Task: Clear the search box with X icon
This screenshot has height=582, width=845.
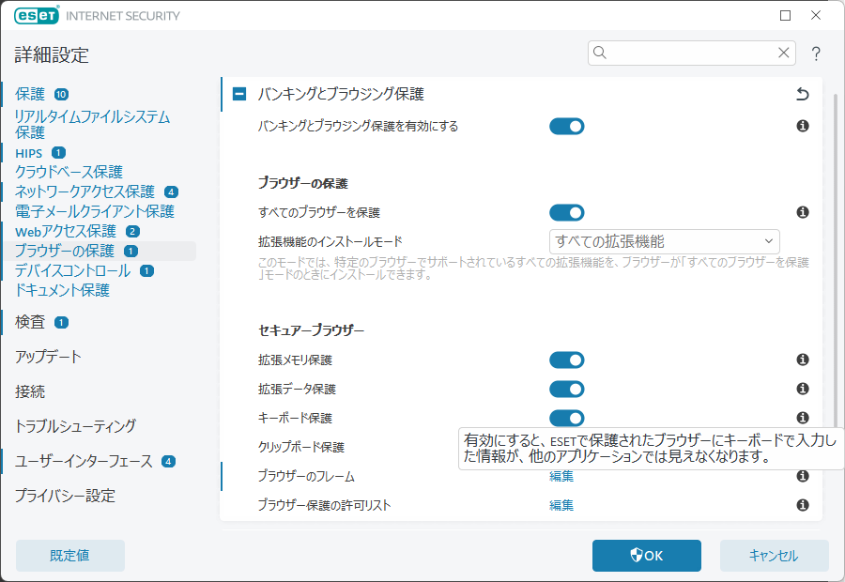Action: [784, 53]
